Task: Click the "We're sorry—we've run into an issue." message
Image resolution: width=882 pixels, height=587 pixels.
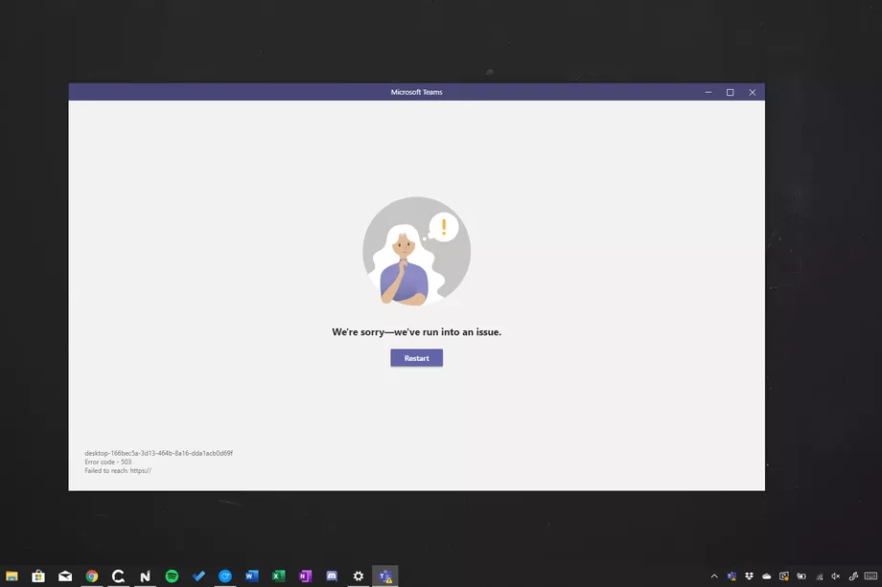Action: pyautogui.click(x=416, y=332)
